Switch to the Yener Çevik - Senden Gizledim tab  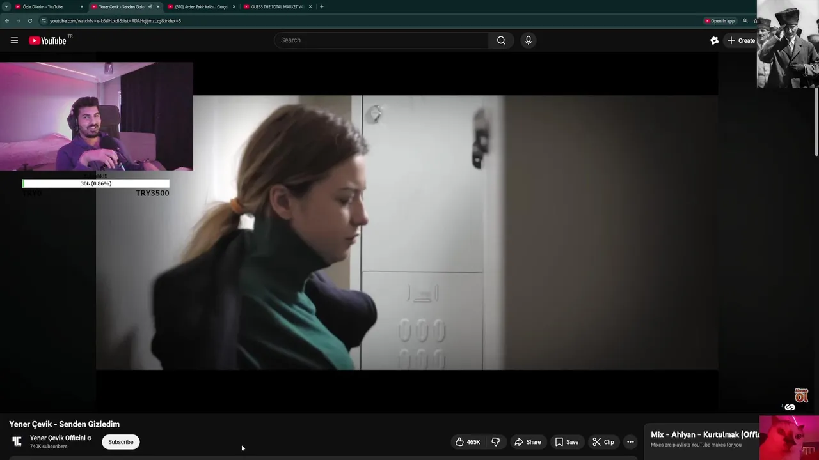point(122,7)
